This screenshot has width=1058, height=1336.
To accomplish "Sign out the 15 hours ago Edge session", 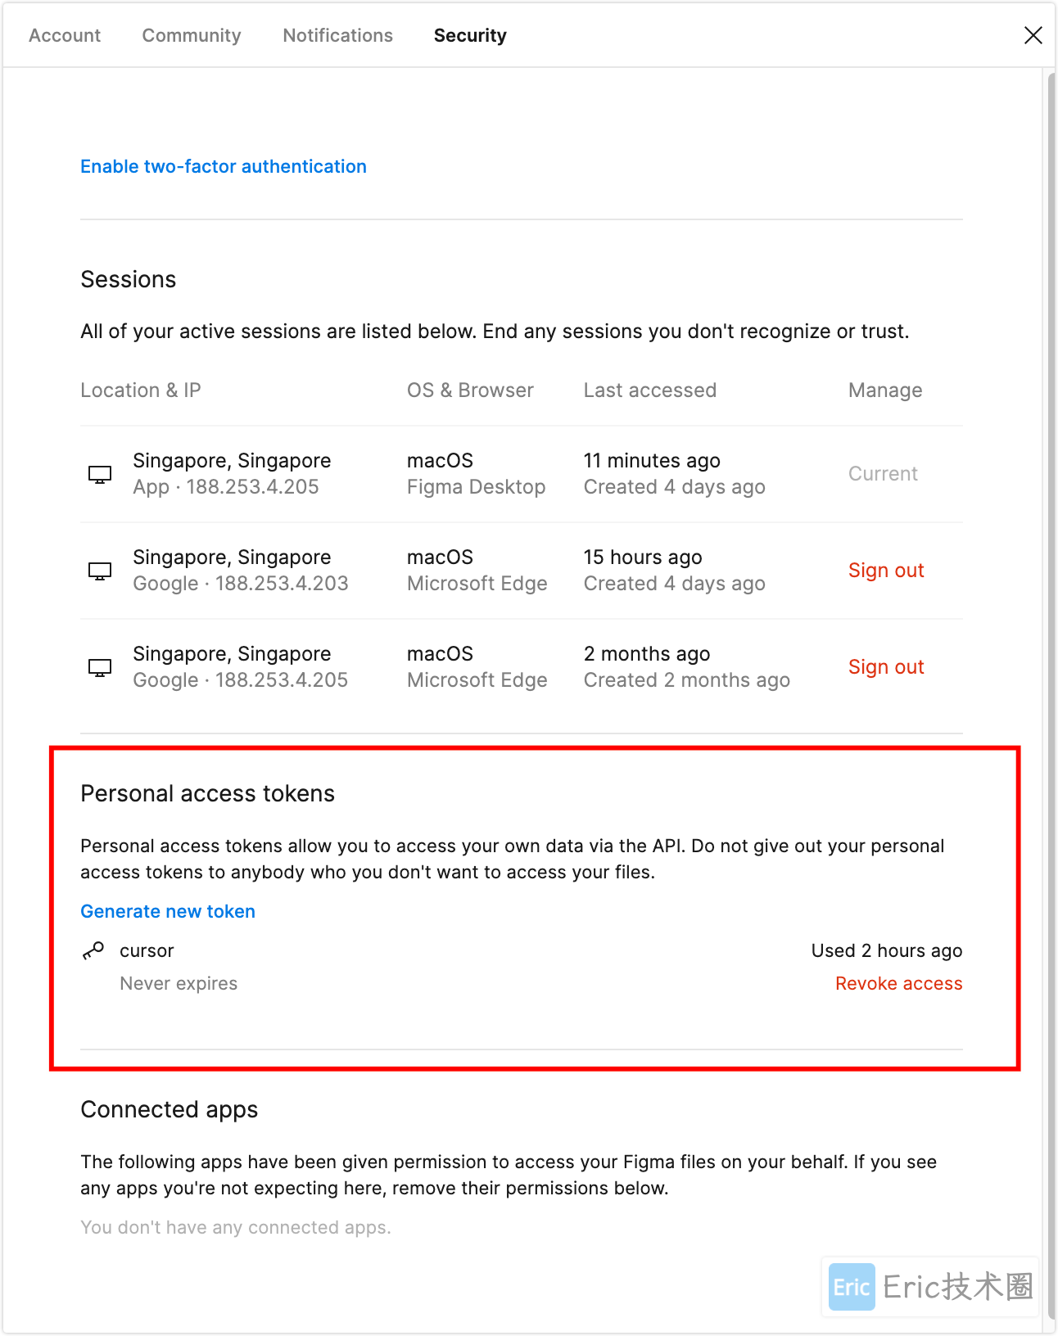I will pyautogui.click(x=886, y=571).
